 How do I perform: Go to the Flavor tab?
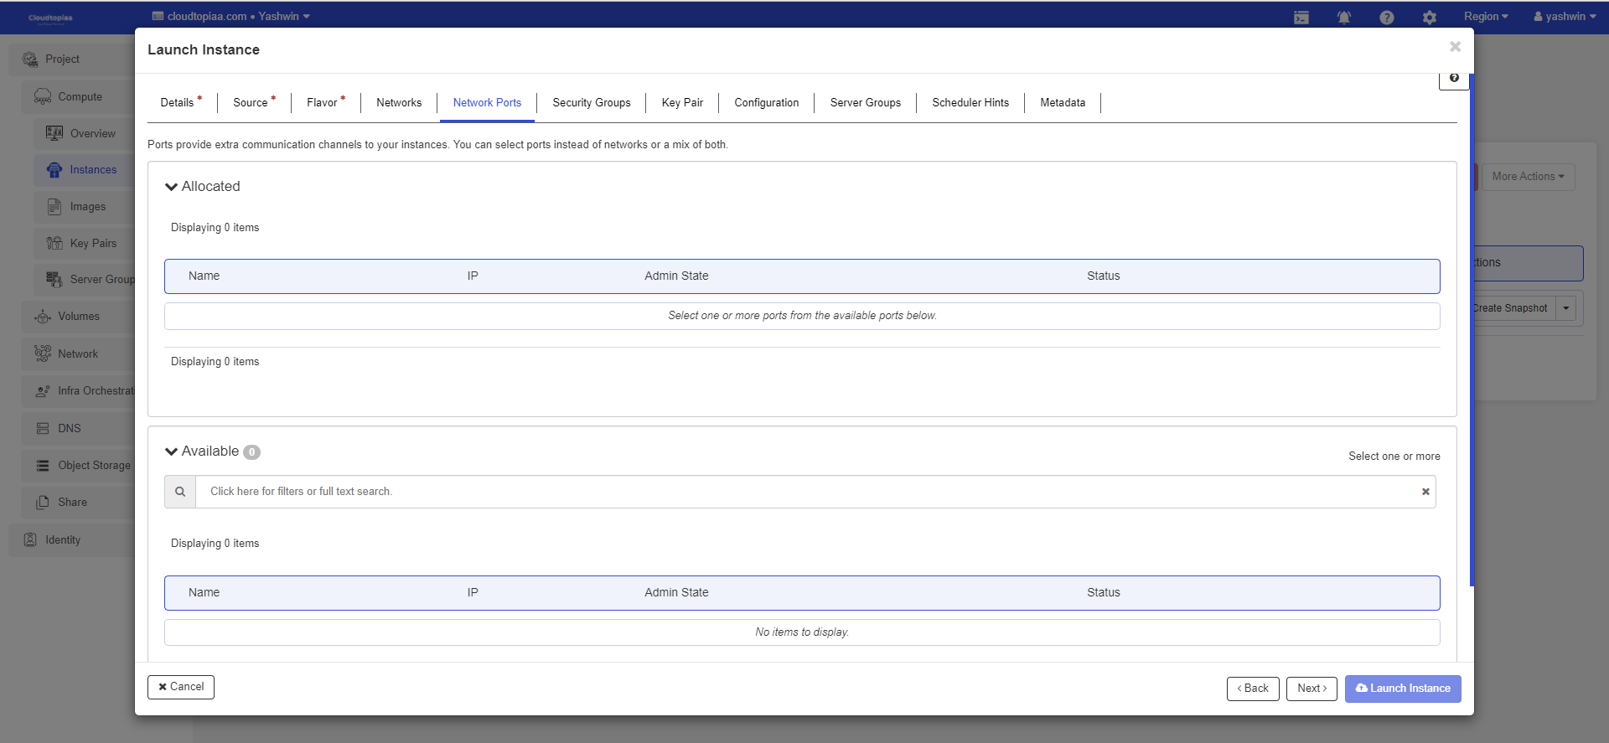[323, 103]
